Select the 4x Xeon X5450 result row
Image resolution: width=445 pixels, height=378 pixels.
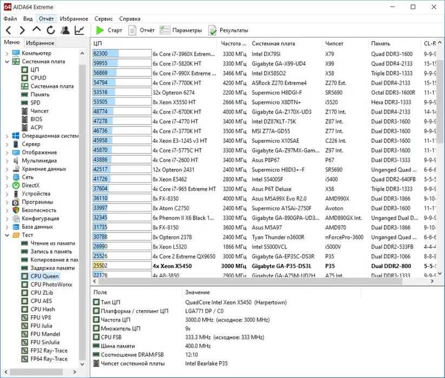[265, 266]
